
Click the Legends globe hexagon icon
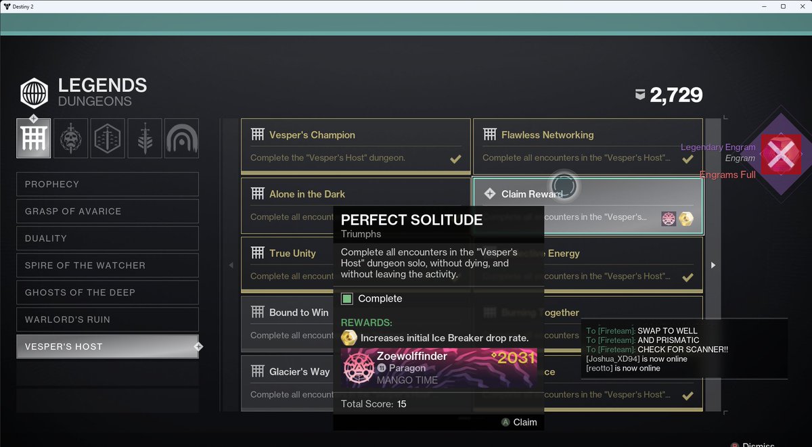click(x=35, y=93)
